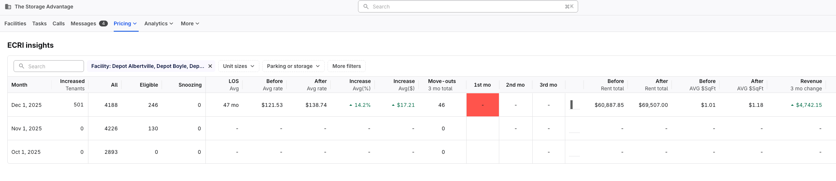Remove the Facility filter with X icon
This screenshot has height=181, width=836.
pos(210,66)
